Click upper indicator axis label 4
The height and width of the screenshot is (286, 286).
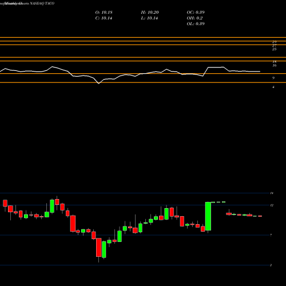(273, 87)
